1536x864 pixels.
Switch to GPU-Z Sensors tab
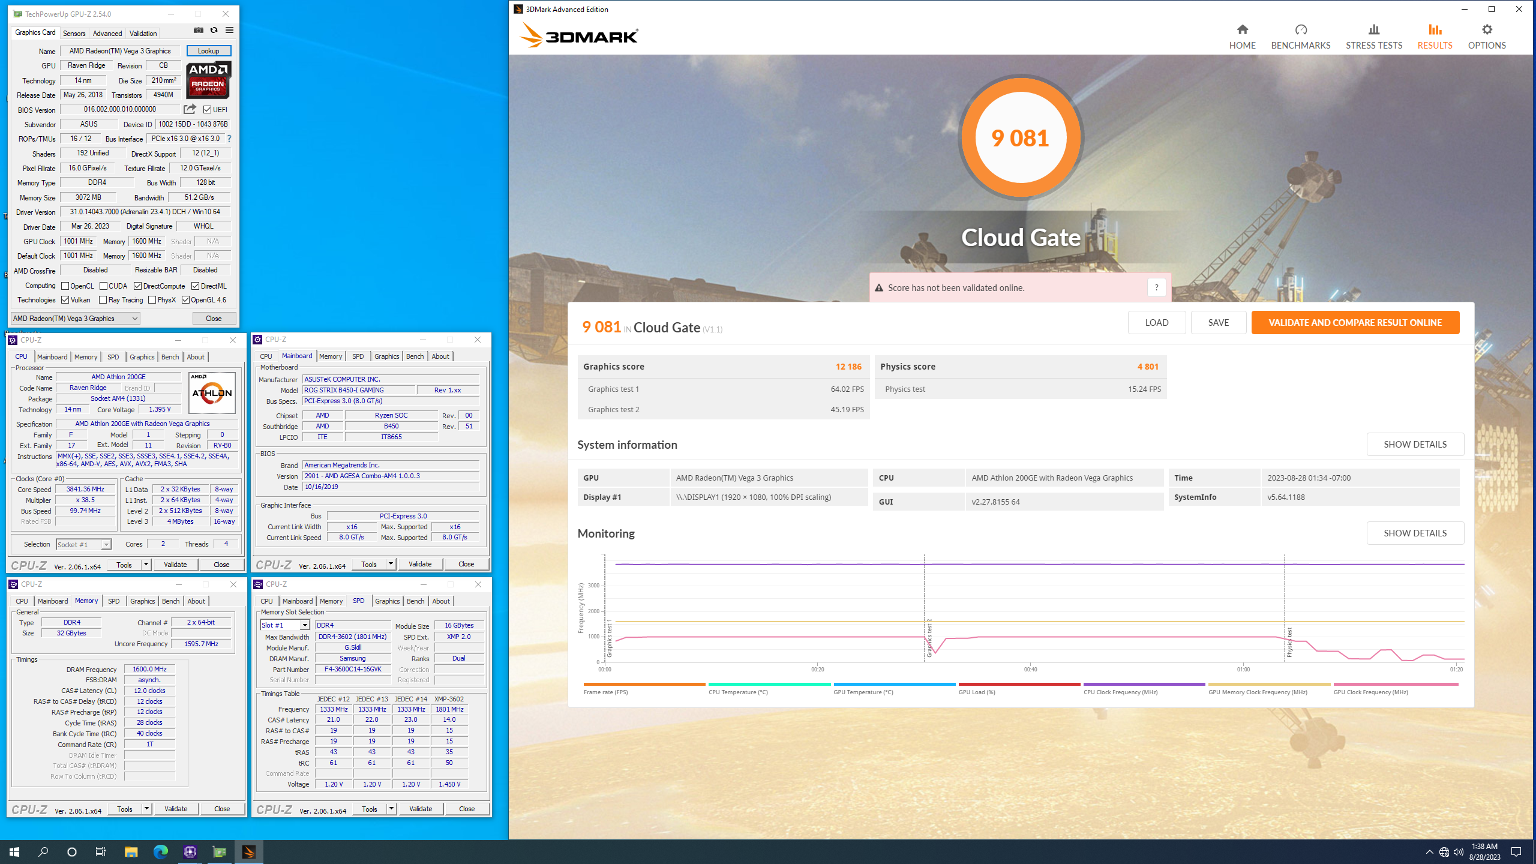point(74,34)
